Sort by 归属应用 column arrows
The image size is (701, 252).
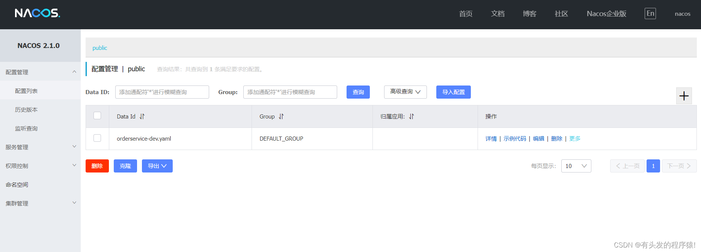pos(412,117)
